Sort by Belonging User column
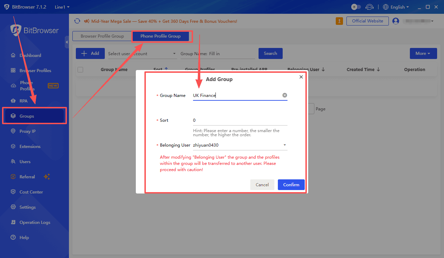This screenshot has width=444, height=258. 306,69
